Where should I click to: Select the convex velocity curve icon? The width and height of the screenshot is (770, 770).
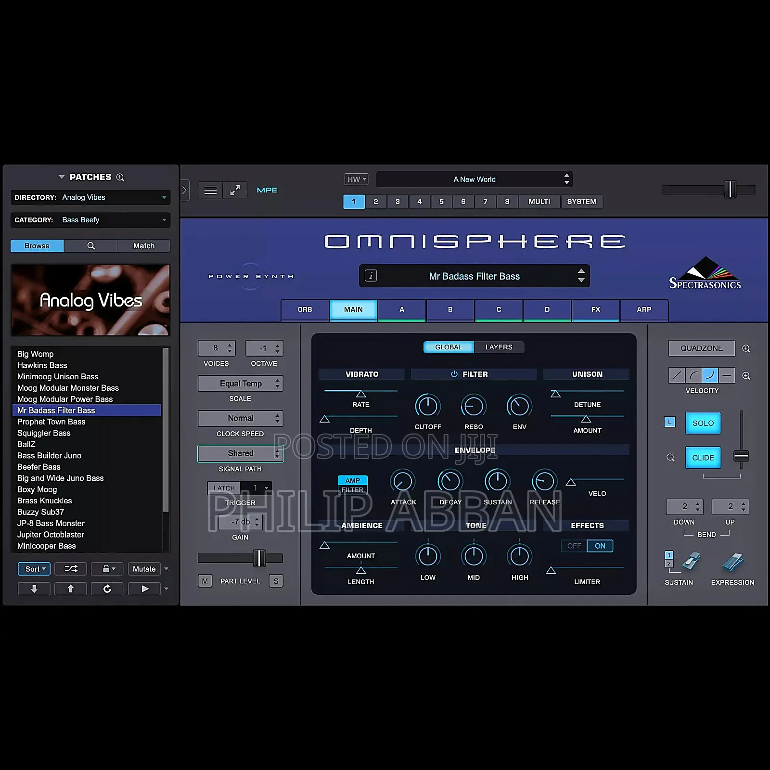click(x=693, y=375)
